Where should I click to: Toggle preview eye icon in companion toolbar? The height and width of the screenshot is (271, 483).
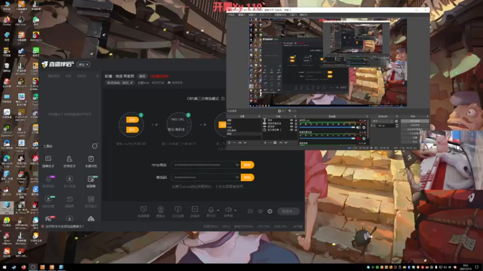(x=260, y=211)
